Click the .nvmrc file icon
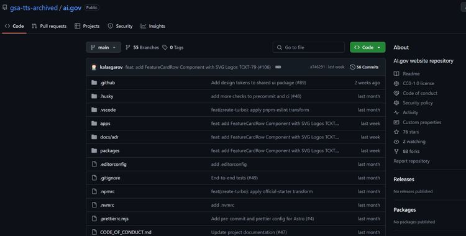The image size is (466, 236). coord(94,205)
